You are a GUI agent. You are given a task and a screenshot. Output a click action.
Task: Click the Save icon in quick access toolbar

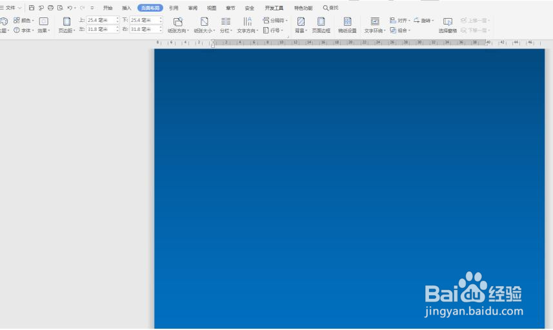coord(32,8)
